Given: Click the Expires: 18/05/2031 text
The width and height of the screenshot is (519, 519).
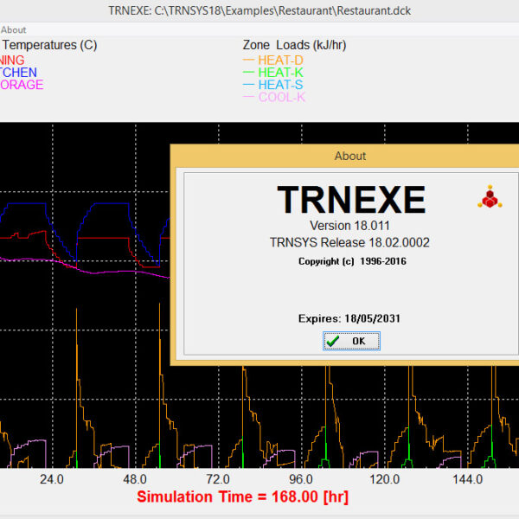Looking at the screenshot, I should pos(349,318).
